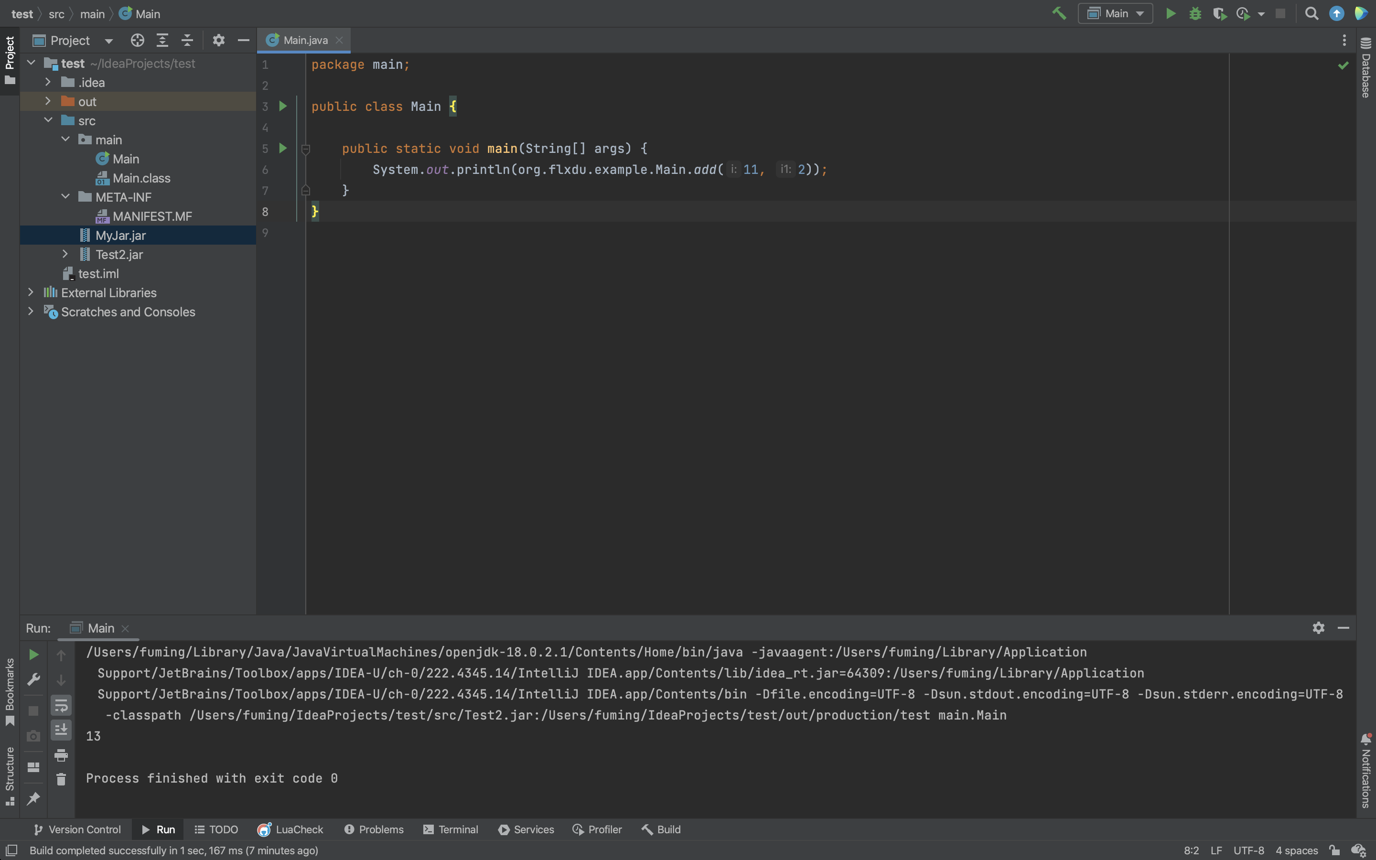The image size is (1376, 860).
Task: Print the console output
Action: [61, 755]
